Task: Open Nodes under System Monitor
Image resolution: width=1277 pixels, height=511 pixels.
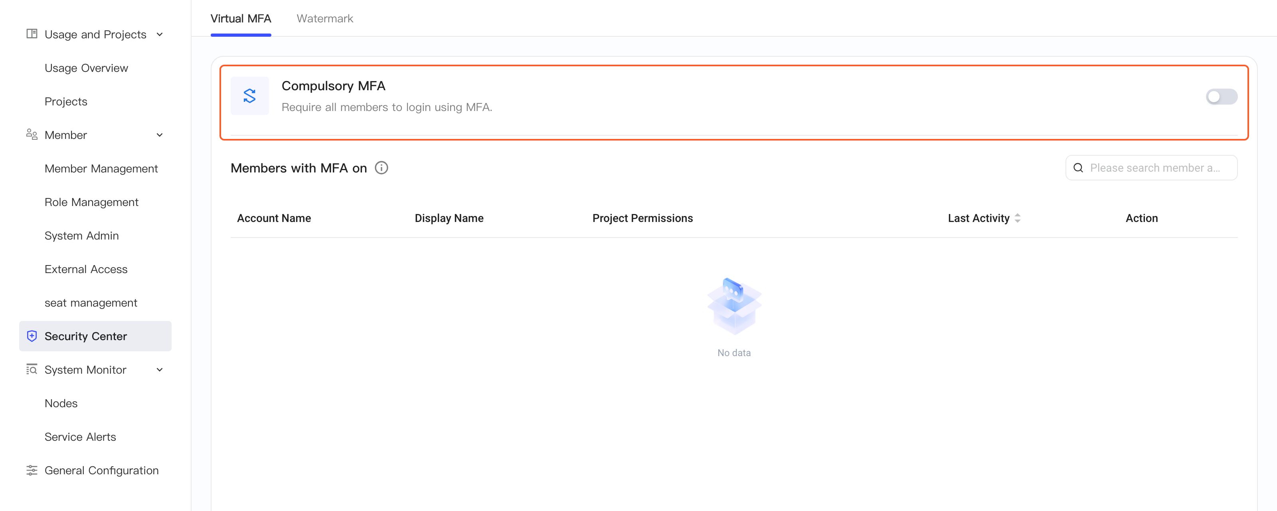Action: pos(61,403)
